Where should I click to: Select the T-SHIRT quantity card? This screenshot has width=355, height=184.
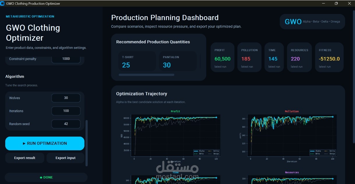(x=137, y=61)
